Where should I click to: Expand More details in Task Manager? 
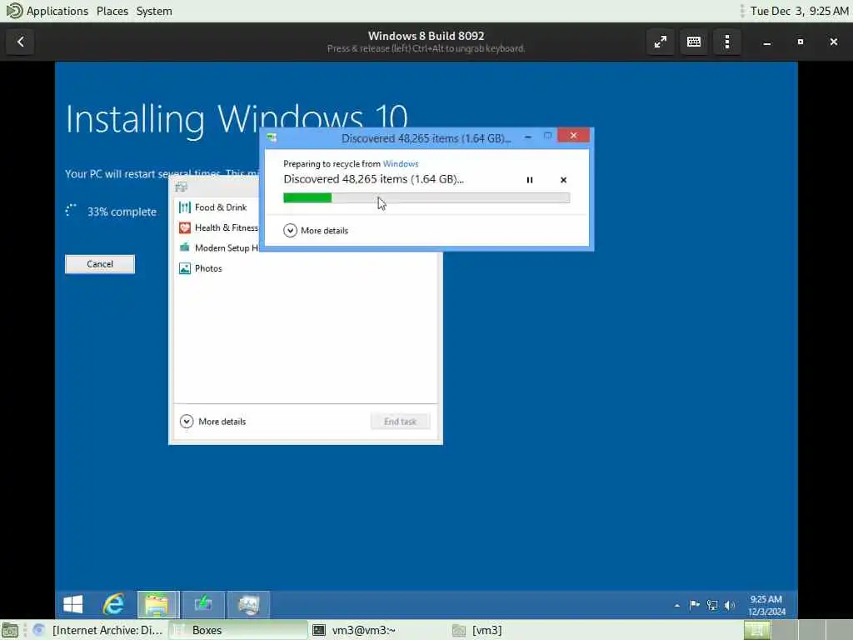(212, 421)
